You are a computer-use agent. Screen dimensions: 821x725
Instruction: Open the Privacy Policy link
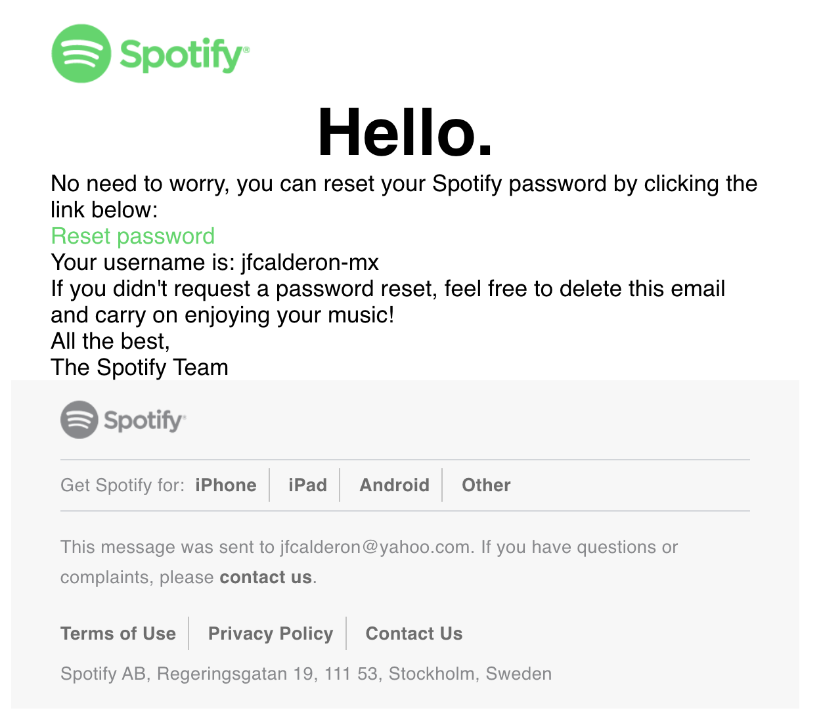tap(271, 634)
